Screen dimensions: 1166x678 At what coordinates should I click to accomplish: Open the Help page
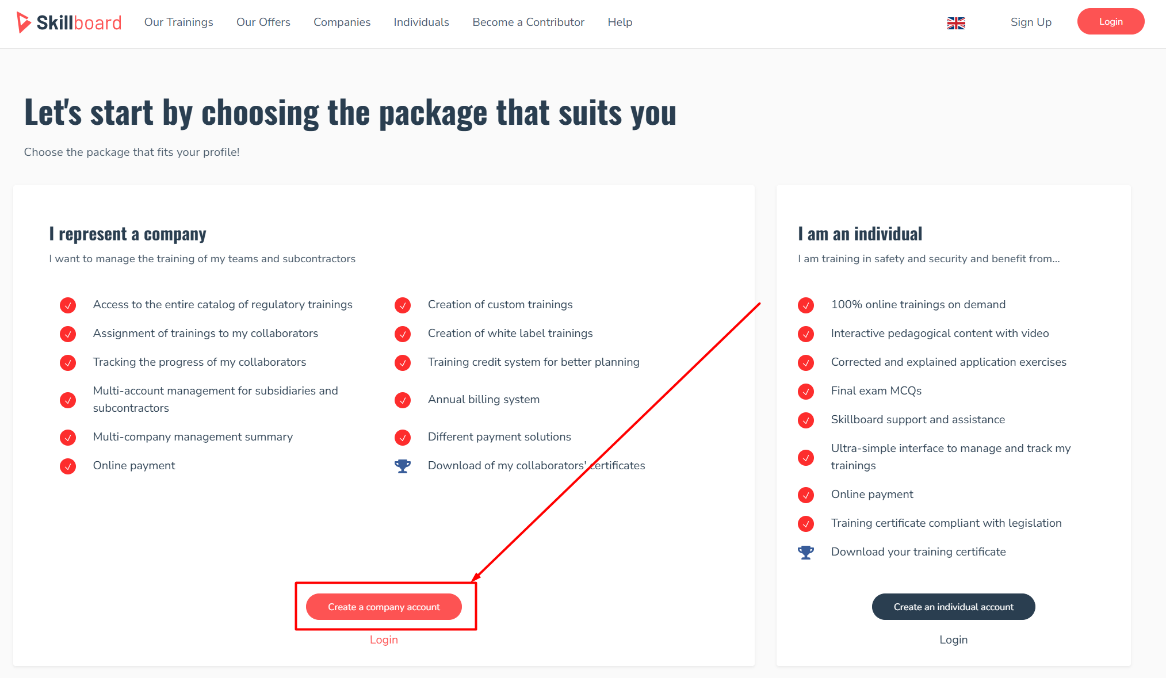point(620,22)
